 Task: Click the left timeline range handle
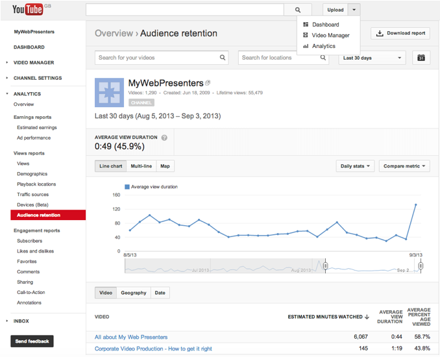325,265
